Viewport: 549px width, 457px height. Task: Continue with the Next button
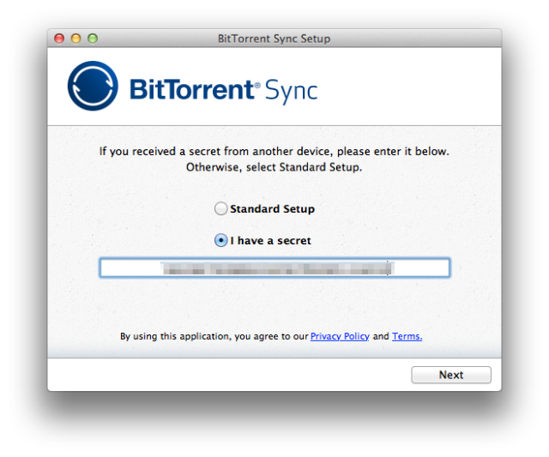451,375
